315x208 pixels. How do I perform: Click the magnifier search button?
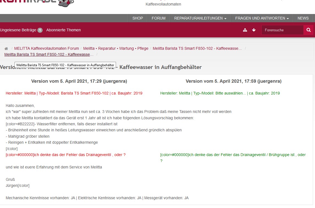pyautogui.click(x=309, y=30)
